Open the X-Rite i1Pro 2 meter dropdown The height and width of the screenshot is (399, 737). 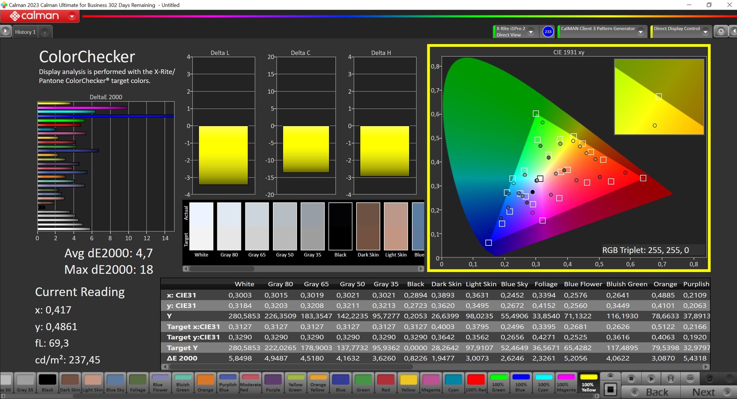(531, 32)
